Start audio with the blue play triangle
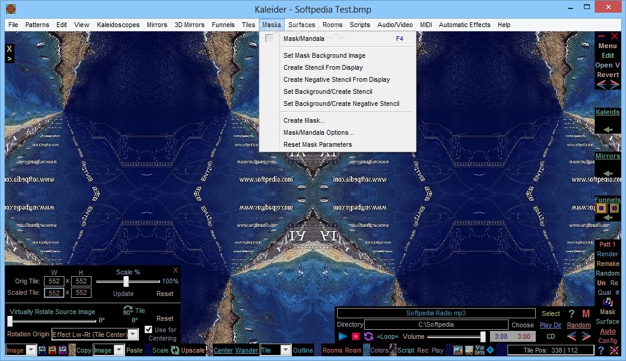Viewport: 626px width, 361px height. coord(342,336)
